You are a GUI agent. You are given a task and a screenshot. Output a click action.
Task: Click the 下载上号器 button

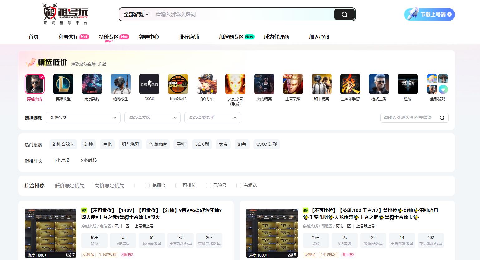click(429, 14)
